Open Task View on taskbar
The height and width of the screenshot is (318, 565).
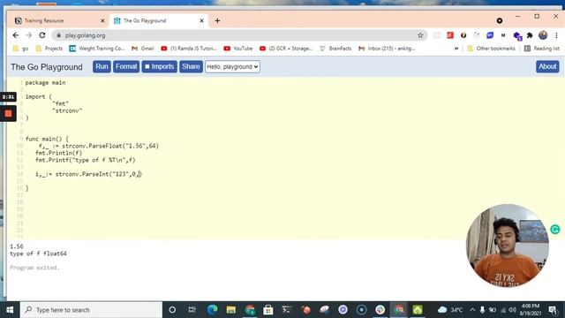(192, 310)
